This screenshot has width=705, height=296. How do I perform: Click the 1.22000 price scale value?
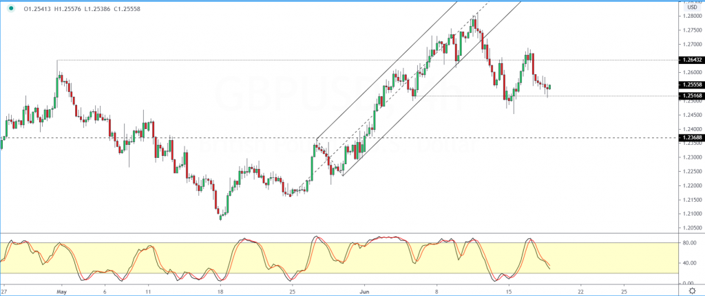pyautogui.click(x=692, y=185)
